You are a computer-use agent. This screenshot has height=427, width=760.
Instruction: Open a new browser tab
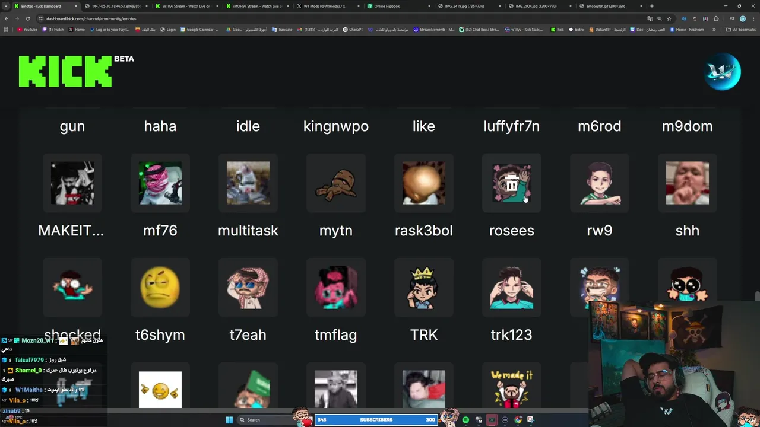[652, 6]
